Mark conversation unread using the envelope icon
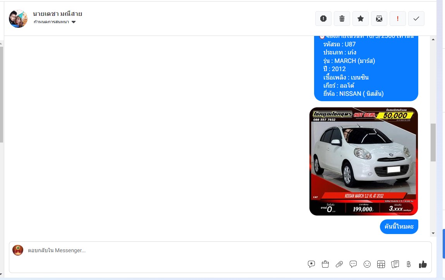The height and width of the screenshot is (280, 445). click(379, 19)
